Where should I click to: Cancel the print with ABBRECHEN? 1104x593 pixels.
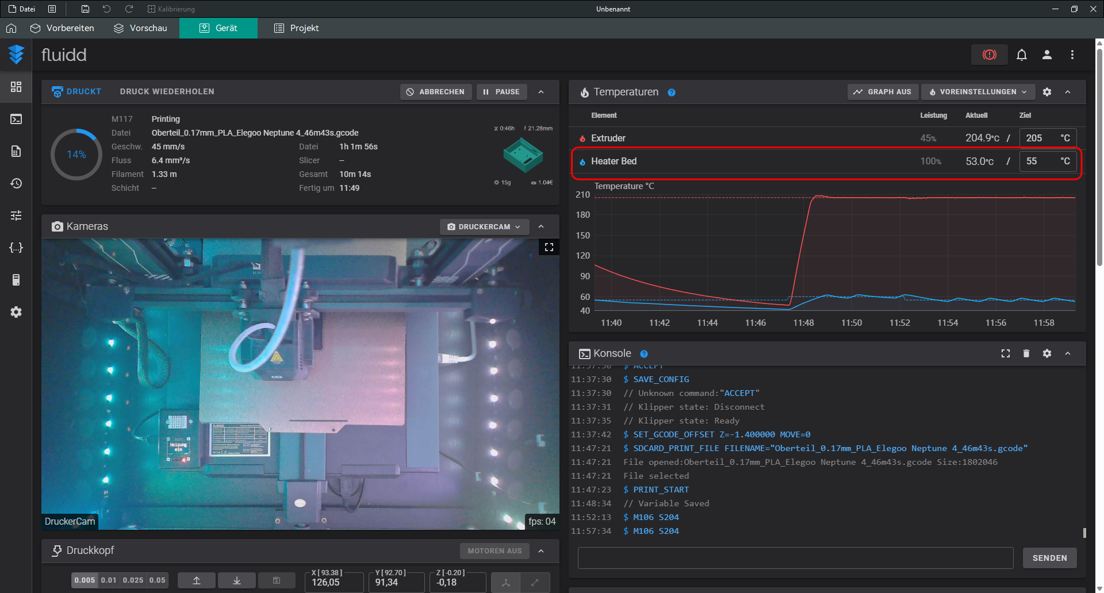point(436,92)
